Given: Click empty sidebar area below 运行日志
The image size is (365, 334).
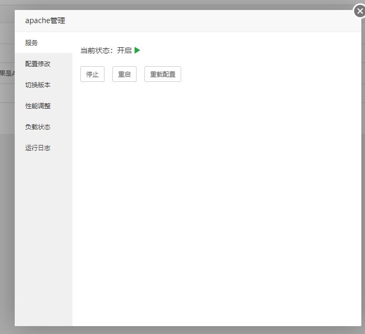Looking at the screenshot, I should (x=43, y=236).
